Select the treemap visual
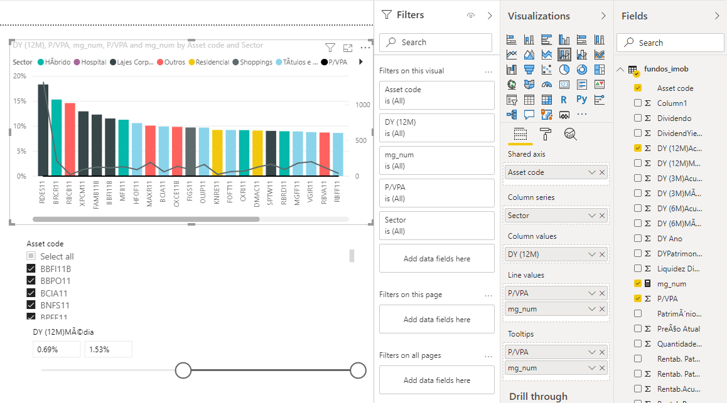 [x=600, y=70]
